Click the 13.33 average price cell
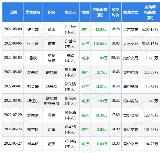The image size is (160, 153). click(115, 144)
